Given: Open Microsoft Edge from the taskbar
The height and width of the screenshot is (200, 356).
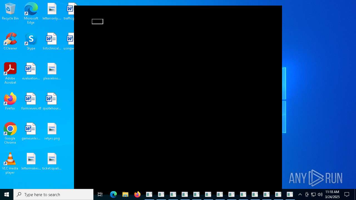Looking at the screenshot, I should (x=113, y=194).
